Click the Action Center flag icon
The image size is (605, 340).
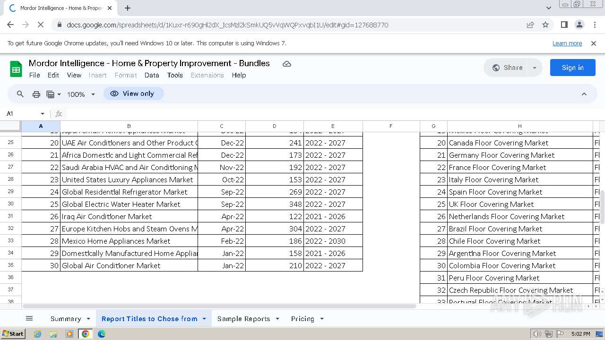click(x=560, y=334)
